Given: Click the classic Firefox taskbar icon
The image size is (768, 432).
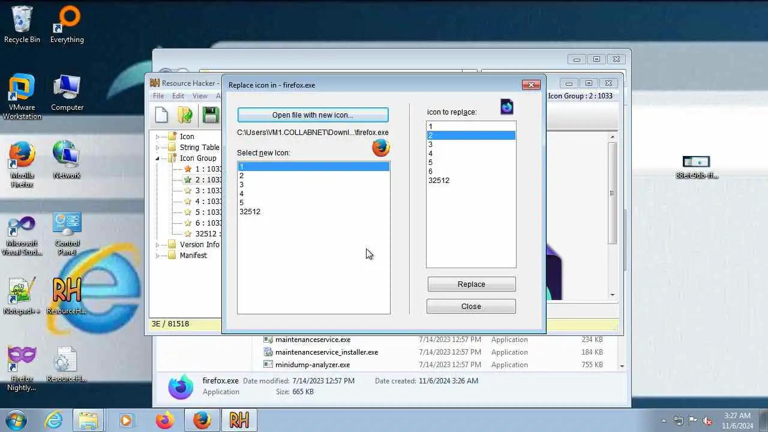Looking at the screenshot, I should tap(202, 420).
